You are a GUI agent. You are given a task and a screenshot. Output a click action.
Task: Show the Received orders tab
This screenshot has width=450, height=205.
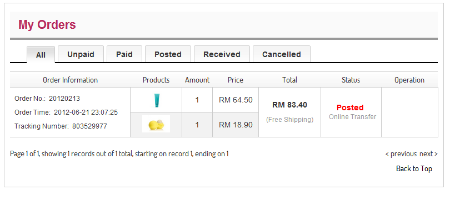pos(222,54)
